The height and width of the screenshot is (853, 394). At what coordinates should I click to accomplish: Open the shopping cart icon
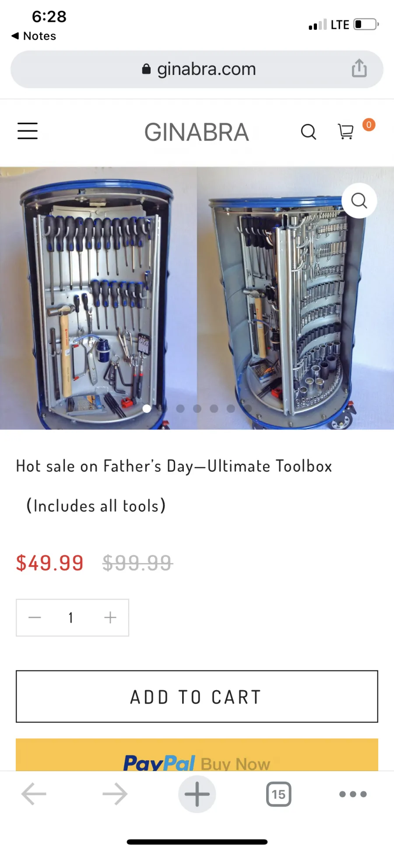(x=346, y=131)
